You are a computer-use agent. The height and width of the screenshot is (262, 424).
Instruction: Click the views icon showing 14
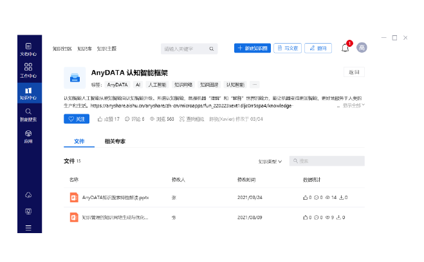pyautogui.click(x=327, y=198)
